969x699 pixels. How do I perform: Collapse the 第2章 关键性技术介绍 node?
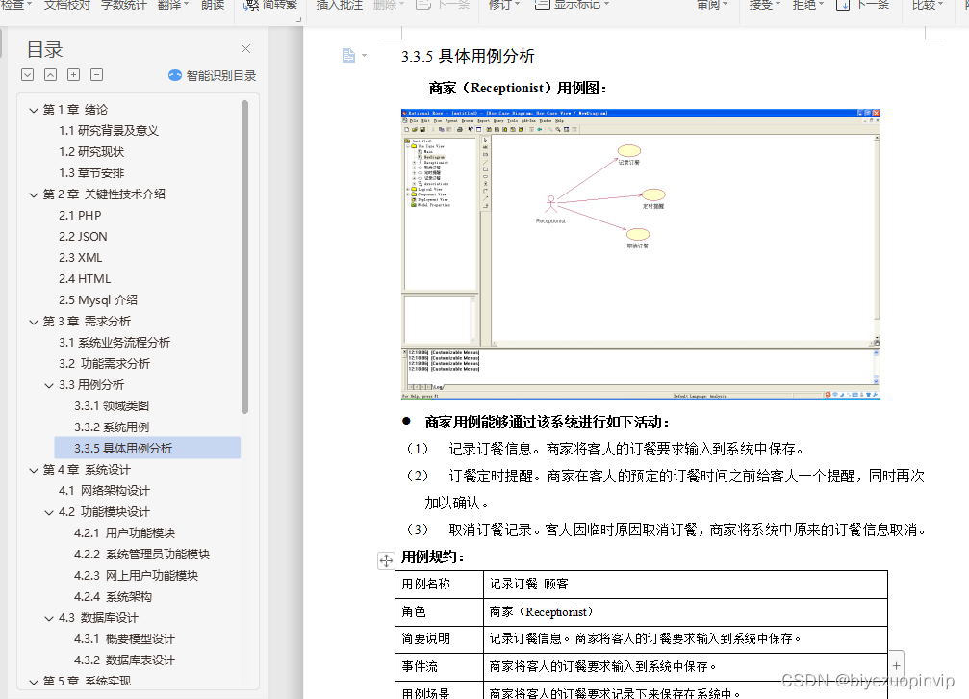(x=34, y=194)
